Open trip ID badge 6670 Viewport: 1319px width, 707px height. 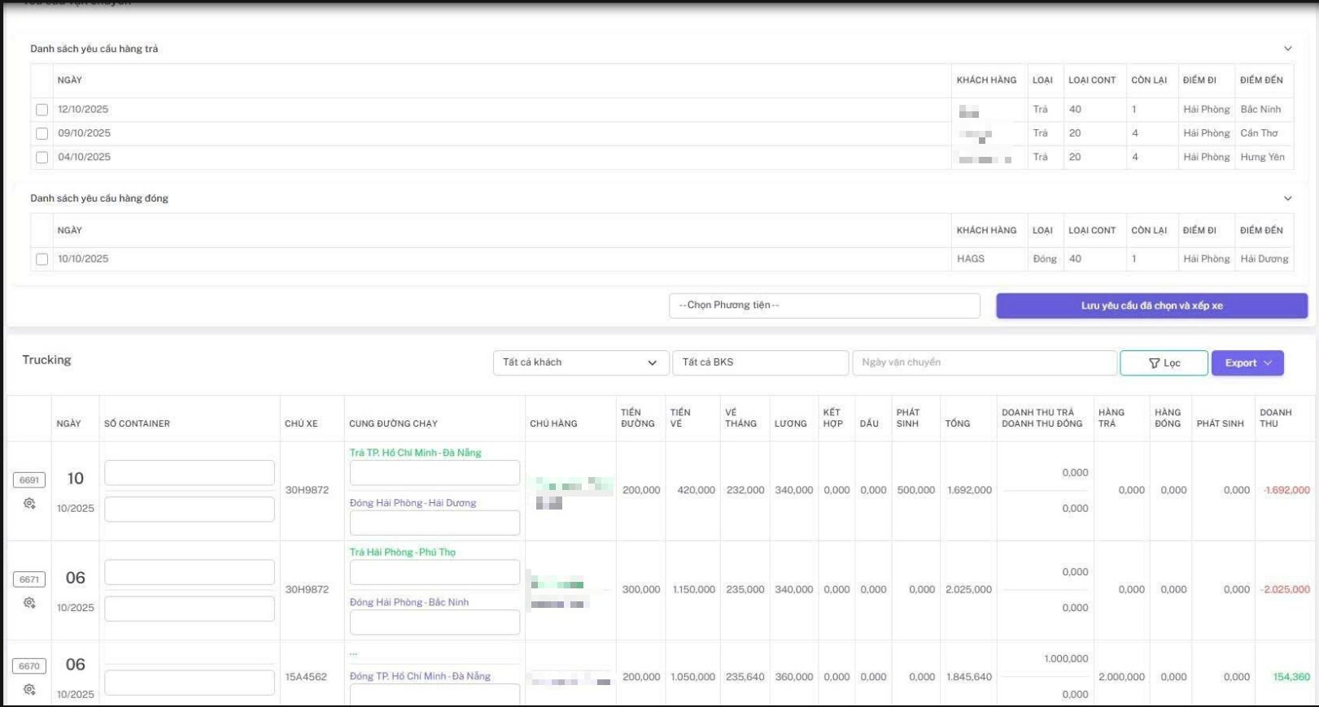tap(29, 666)
